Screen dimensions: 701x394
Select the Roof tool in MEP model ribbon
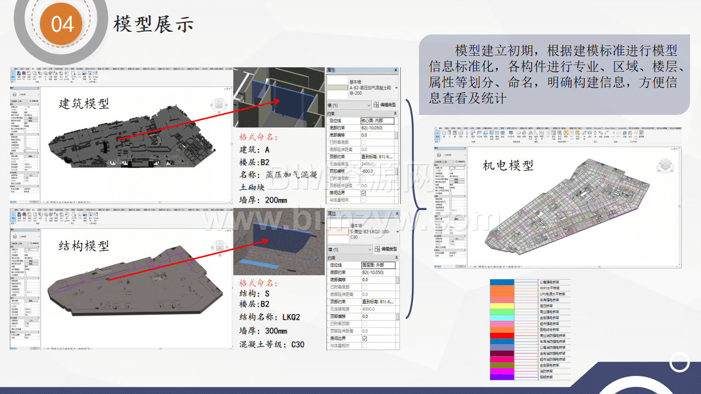(x=473, y=135)
